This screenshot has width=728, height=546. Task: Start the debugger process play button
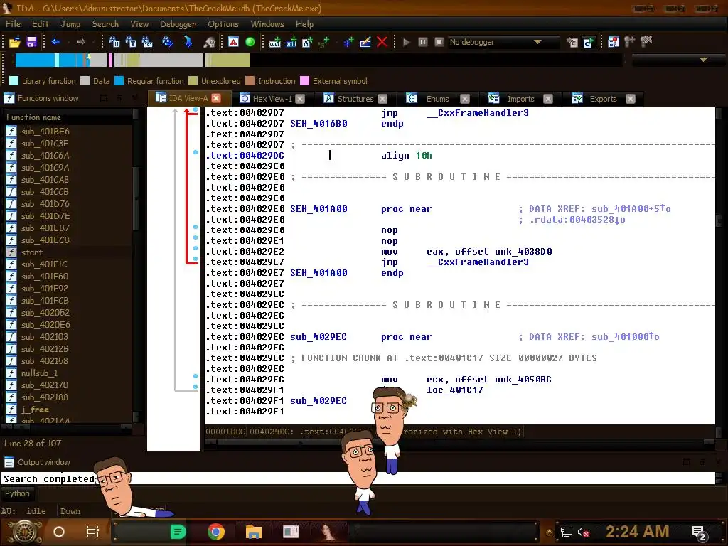[x=407, y=42]
